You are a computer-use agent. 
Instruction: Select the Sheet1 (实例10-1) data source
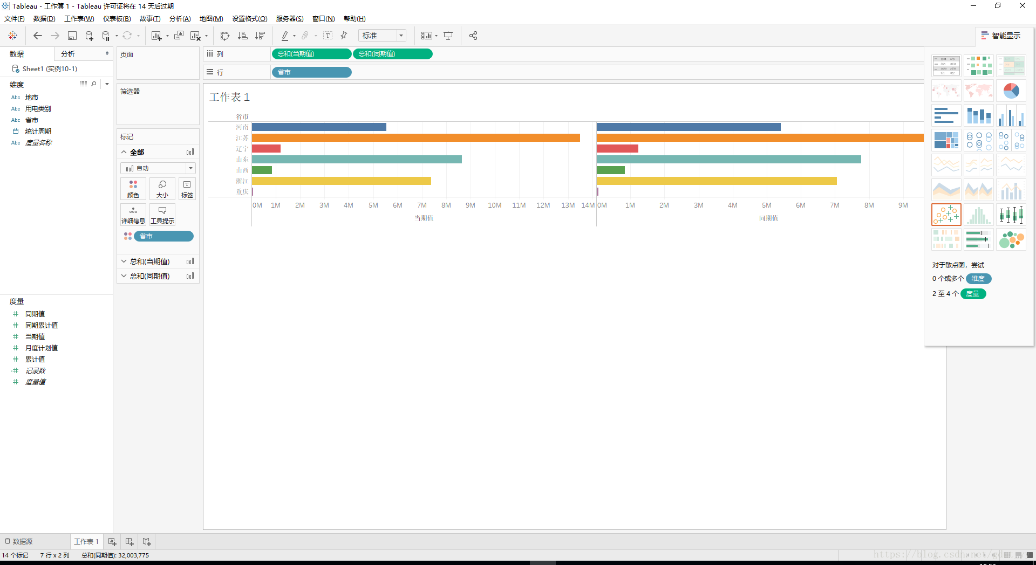coord(50,69)
